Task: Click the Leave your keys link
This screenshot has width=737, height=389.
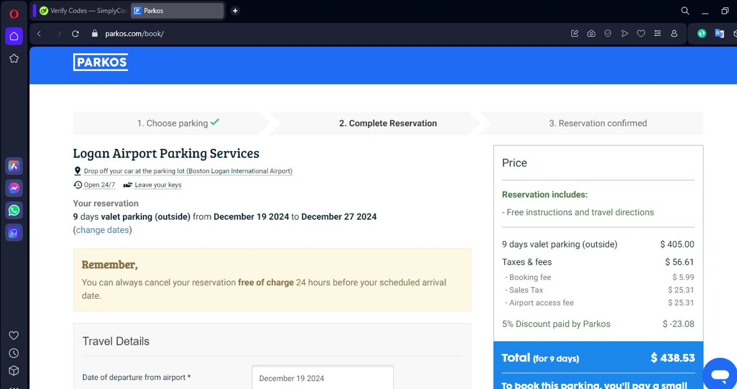Action: point(158,185)
